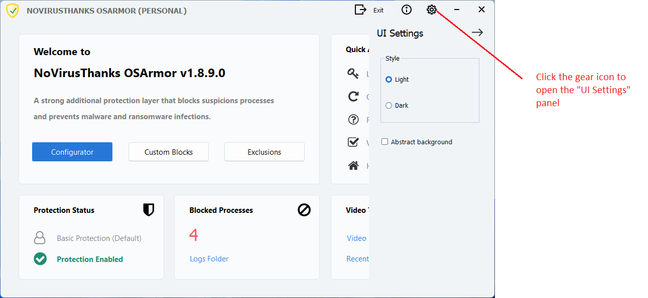Click the Custom Blocks button
The width and height of the screenshot is (648, 298).
pos(169,152)
